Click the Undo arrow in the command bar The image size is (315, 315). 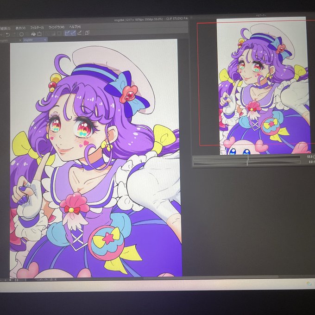click(7, 35)
